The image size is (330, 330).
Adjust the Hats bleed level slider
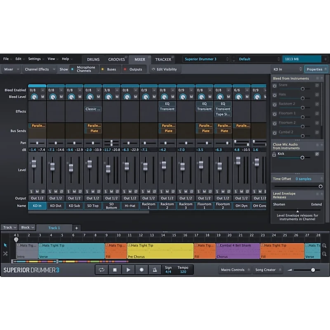[303, 98]
